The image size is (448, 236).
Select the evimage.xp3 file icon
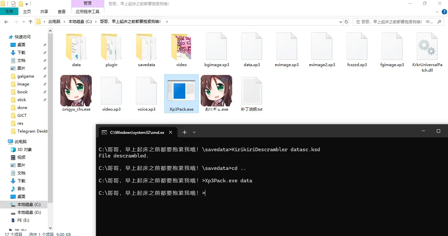[287, 46]
